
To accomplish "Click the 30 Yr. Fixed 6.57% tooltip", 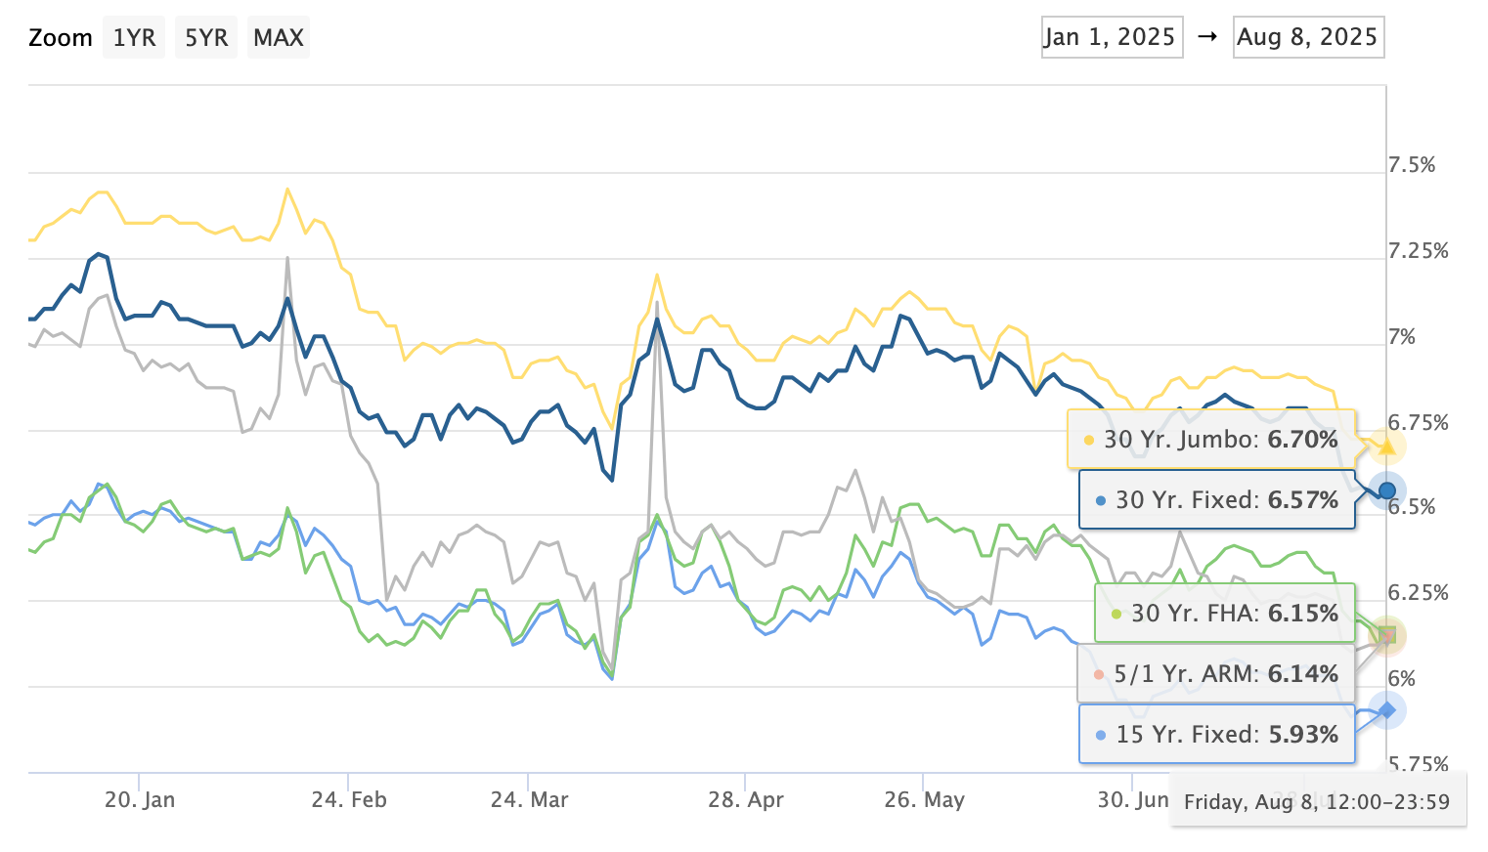I will point(1216,500).
